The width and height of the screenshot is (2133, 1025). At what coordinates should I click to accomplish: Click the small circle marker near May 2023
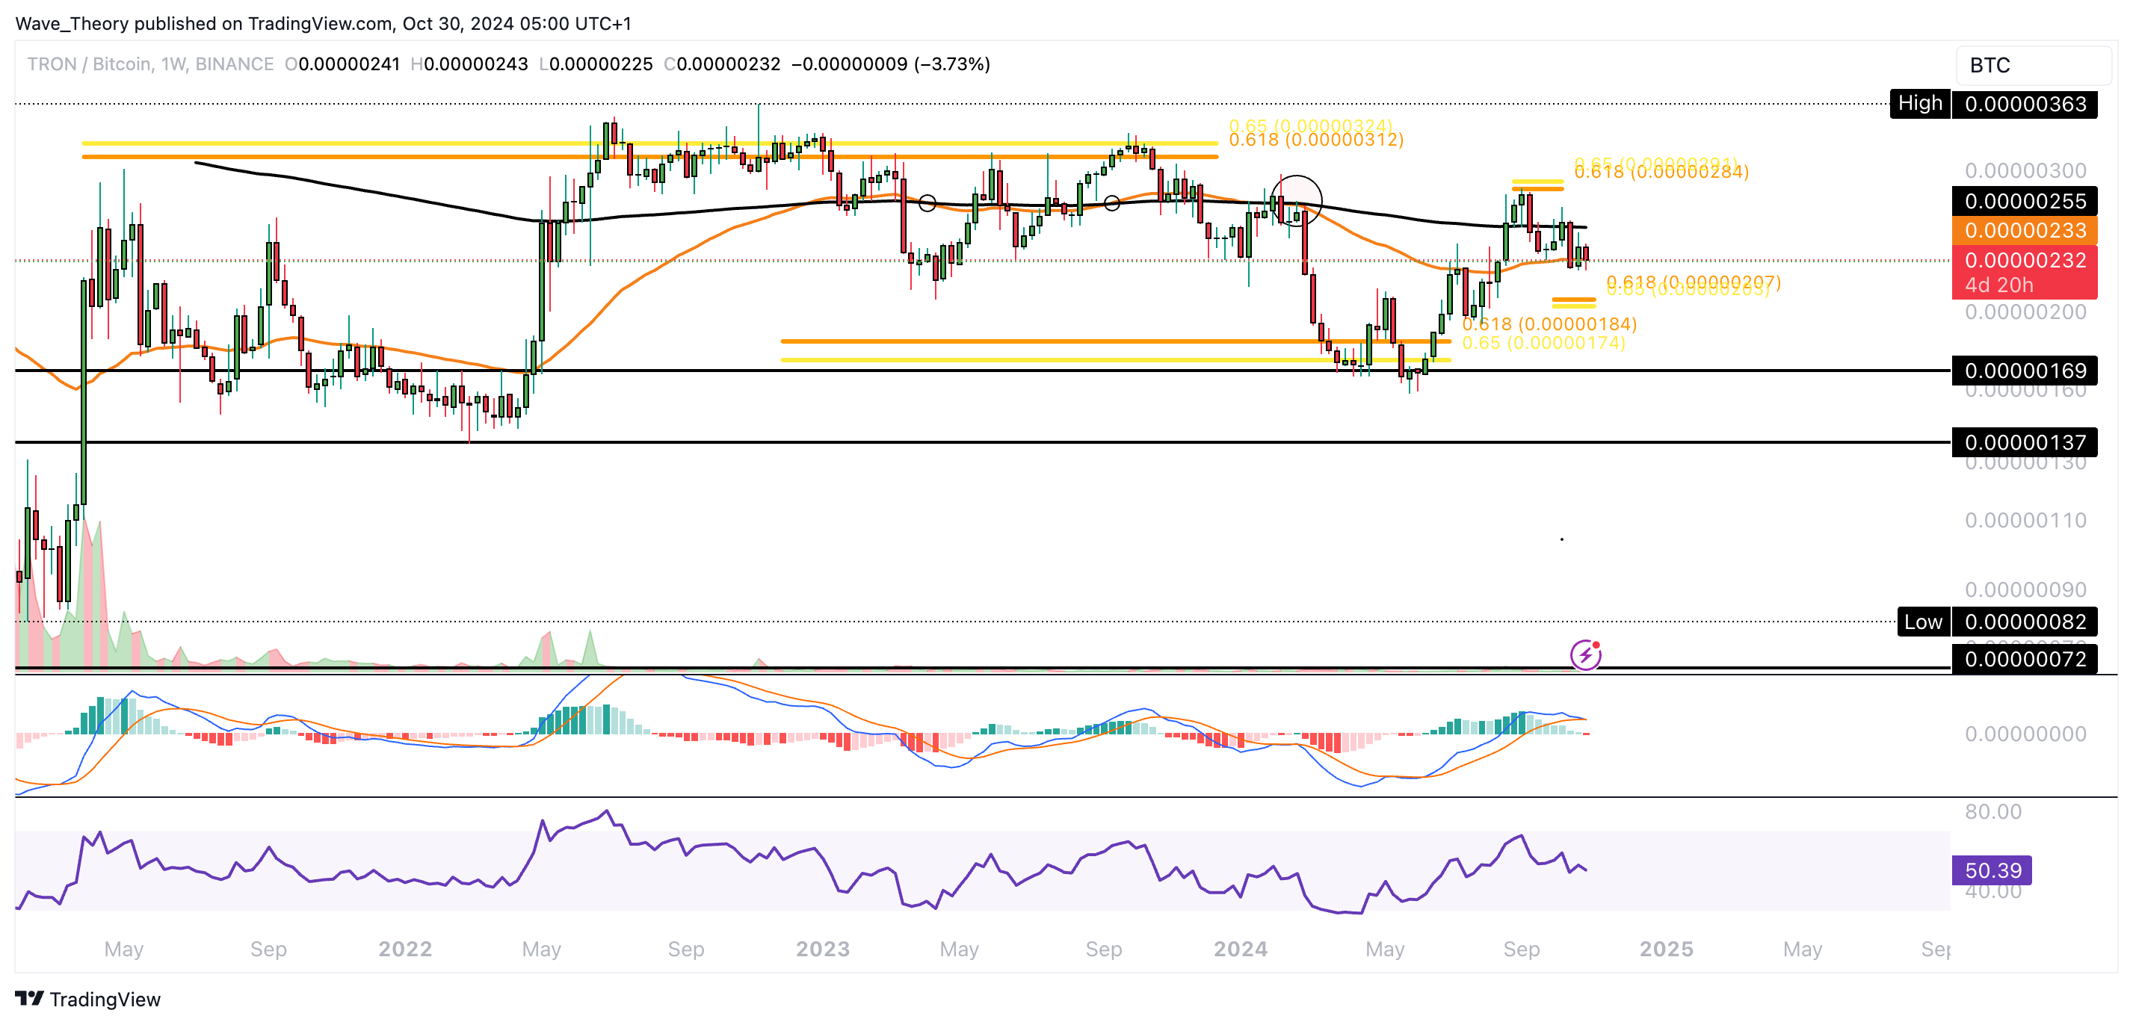click(x=927, y=203)
